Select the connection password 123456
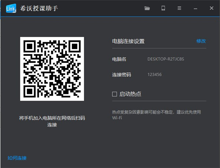Viewport: 220px width, 168px height. pyautogui.click(x=154, y=74)
